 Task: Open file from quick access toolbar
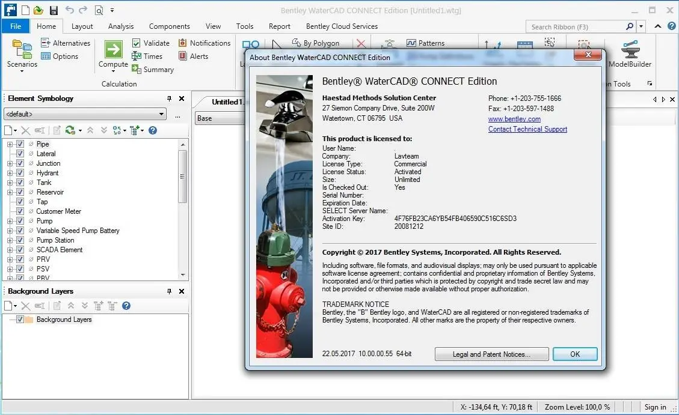coord(38,10)
